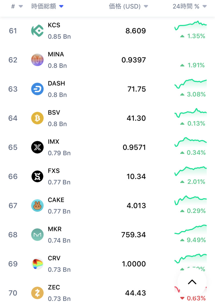Sort by 時価総額 market cap header
Viewport: 215px width, 304px height.
click(47, 7)
